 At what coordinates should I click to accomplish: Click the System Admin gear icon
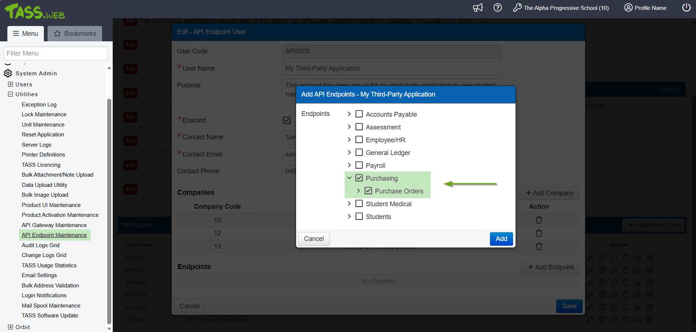(x=8, y=73)
